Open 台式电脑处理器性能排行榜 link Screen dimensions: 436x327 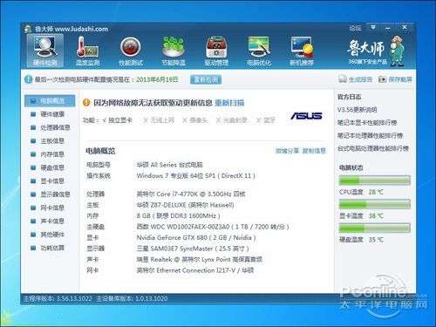coord(373,148)
